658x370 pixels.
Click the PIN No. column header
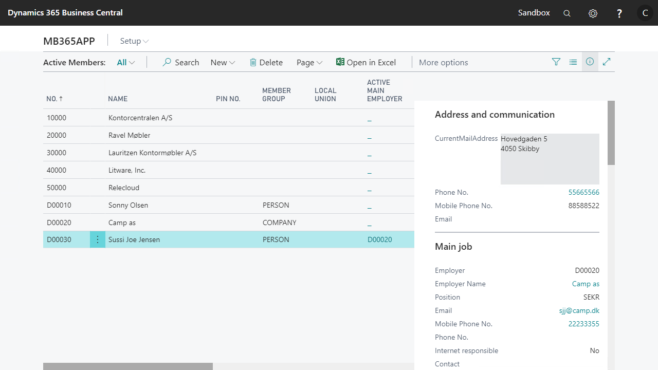click(228, 99)
